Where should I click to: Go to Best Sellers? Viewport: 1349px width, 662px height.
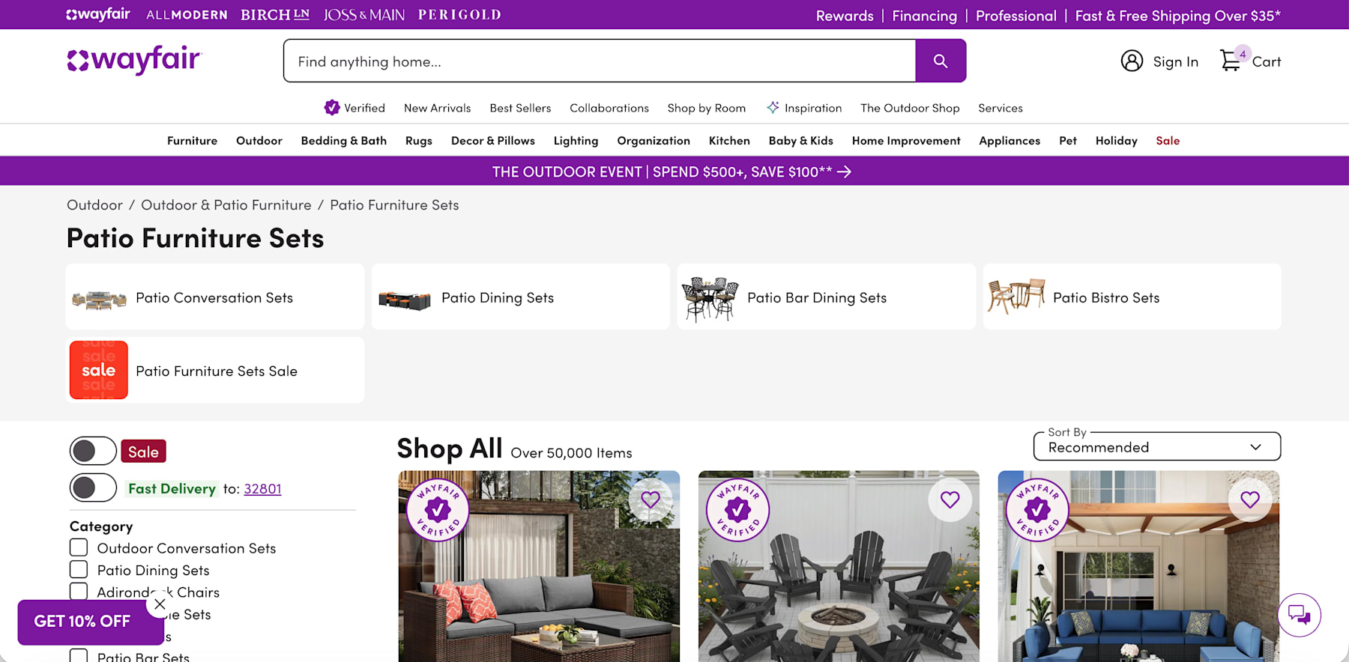point(520,108)
